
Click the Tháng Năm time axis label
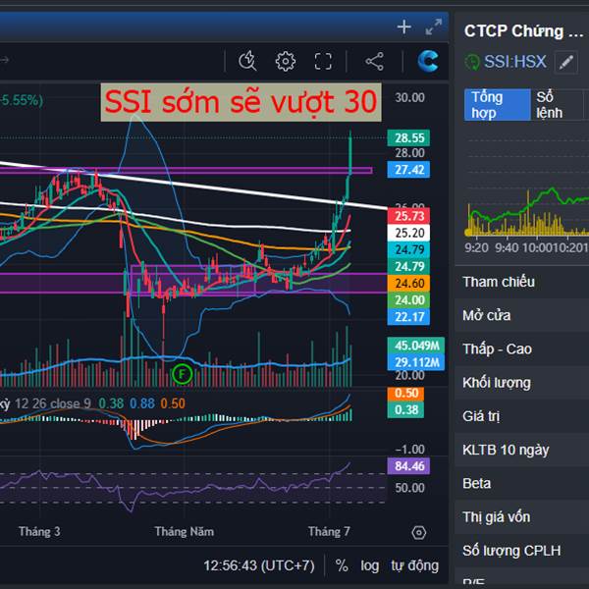point(185,531)
